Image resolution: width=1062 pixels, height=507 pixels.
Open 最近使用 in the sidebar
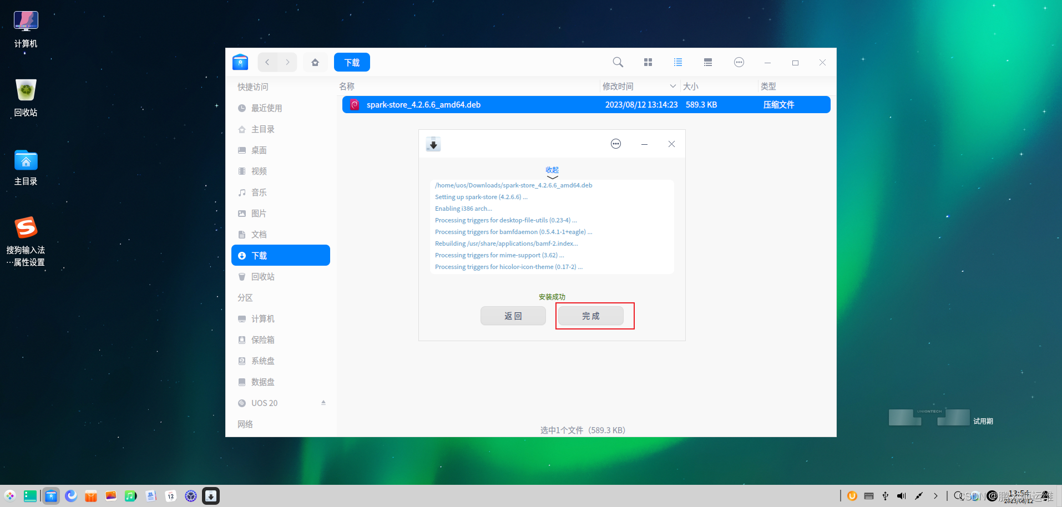[x=281, y=108]
